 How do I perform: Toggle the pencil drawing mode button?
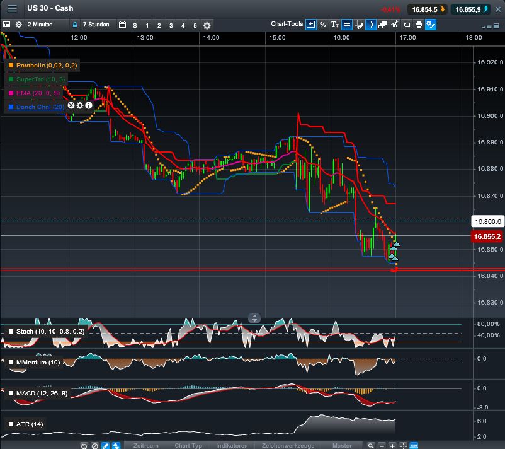(x=105, y=445)
